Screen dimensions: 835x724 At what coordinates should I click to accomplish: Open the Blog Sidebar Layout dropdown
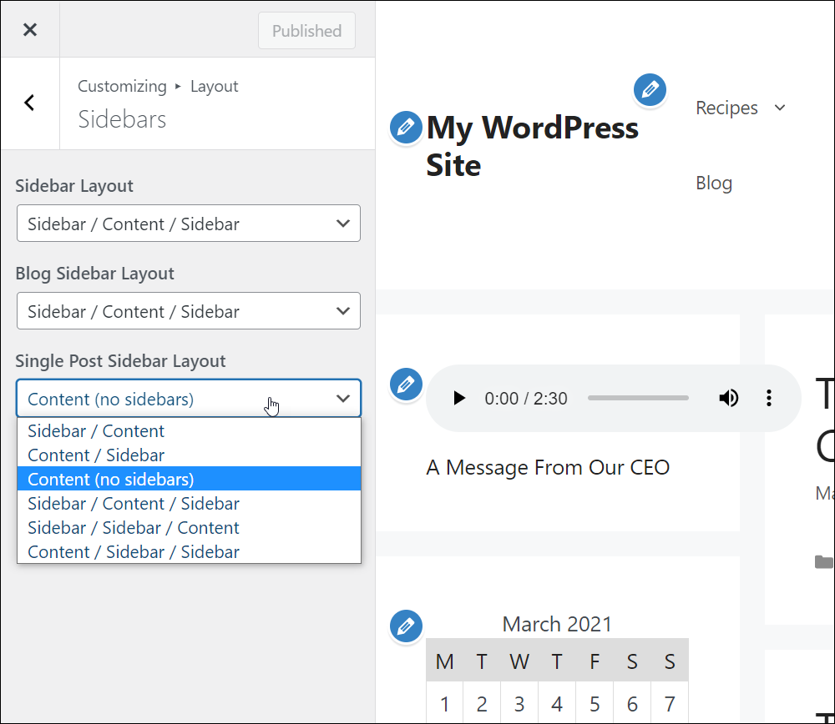click(189, 310)
